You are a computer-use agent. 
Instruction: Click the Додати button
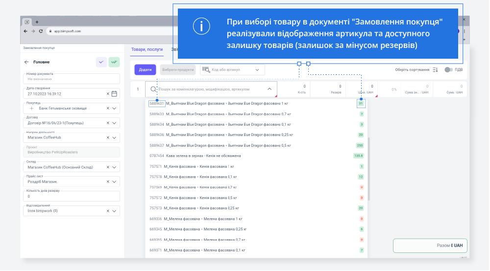[x=145, y=70]
